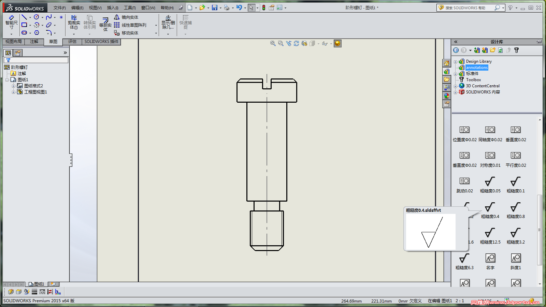This screenshot has height=307, width=546.
Task: Select the 粗糙度0.4 annotation item
Action: click(490, 210)
